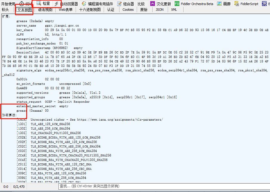Click the FiddlerScript JS scroll icon
This screenshot has width=270, height=192.
pyautogui.click(x=237, y=4)
